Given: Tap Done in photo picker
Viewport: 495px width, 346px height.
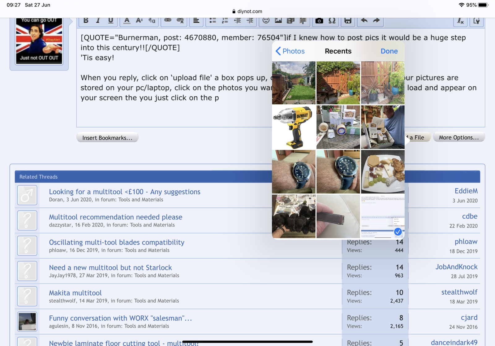Looking at the screenshot, I should point(389,51).
